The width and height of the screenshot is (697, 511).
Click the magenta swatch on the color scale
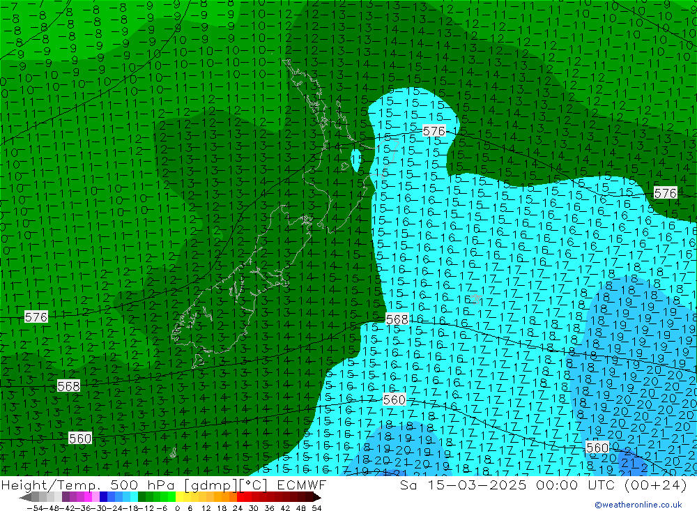point(88,497)
